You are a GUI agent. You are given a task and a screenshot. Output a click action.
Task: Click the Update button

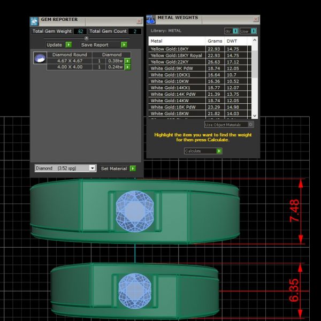[59, 44]
